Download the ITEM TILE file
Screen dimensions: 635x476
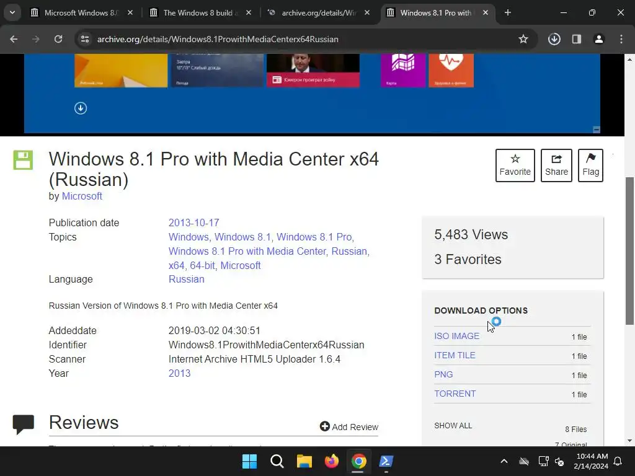(455, 355)
